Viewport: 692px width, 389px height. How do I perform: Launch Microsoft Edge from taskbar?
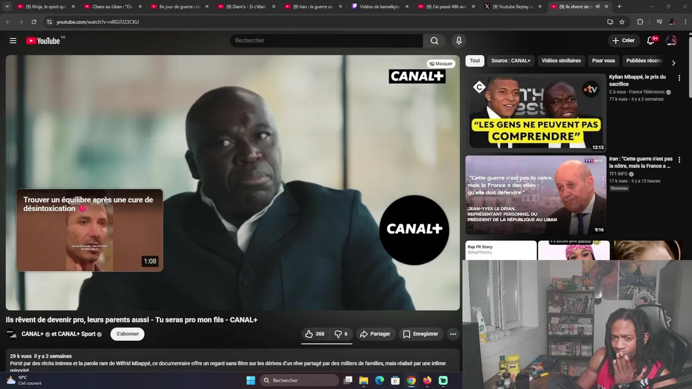coord(380,380)
